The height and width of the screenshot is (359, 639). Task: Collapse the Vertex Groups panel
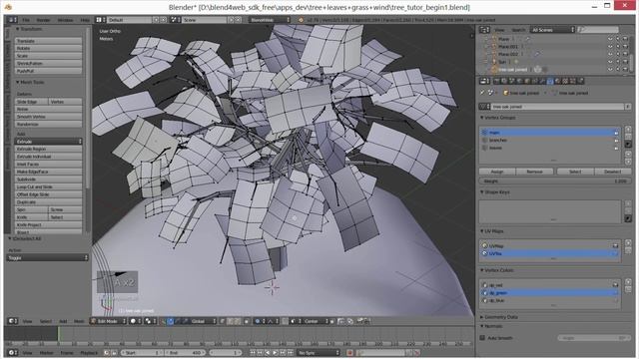click(498, 118)
